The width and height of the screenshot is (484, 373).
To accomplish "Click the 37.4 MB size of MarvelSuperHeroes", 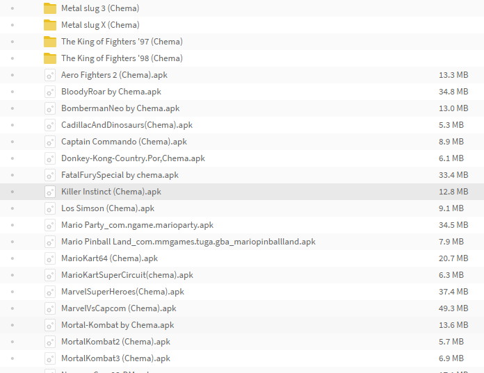I will tap(453, 291).
